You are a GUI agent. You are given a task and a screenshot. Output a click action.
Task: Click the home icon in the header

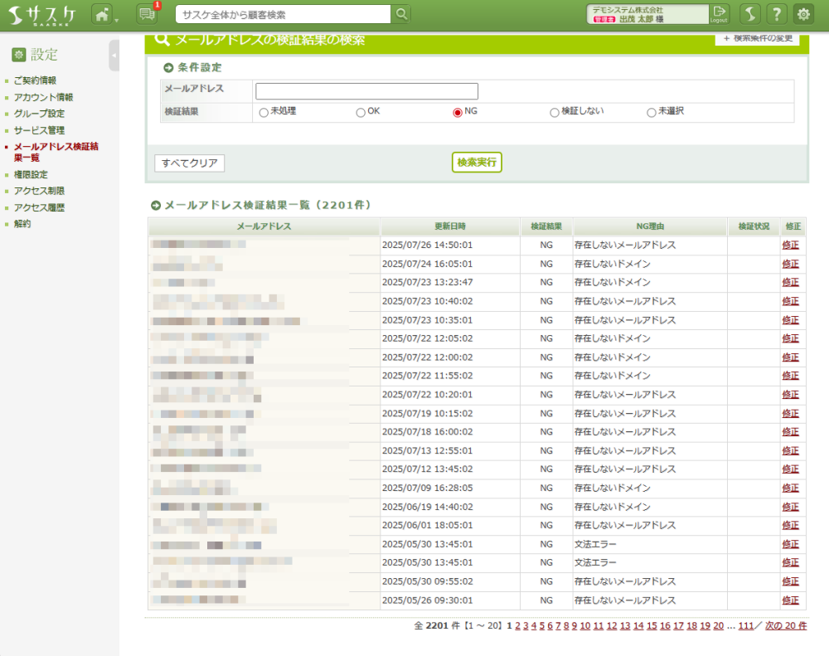click(101, 14)
